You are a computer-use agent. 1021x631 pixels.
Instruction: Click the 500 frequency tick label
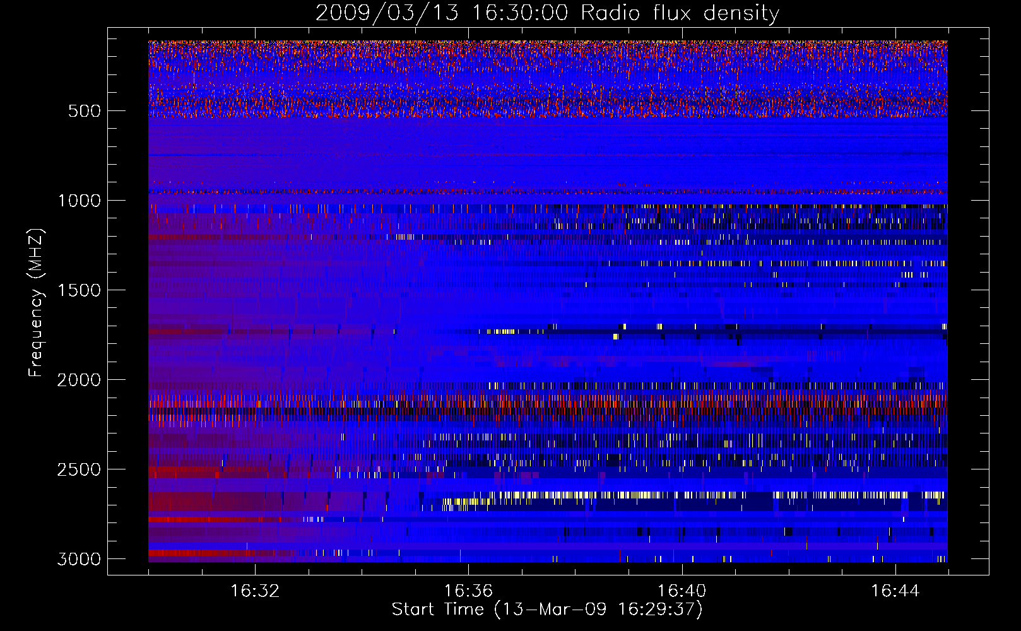84,111
